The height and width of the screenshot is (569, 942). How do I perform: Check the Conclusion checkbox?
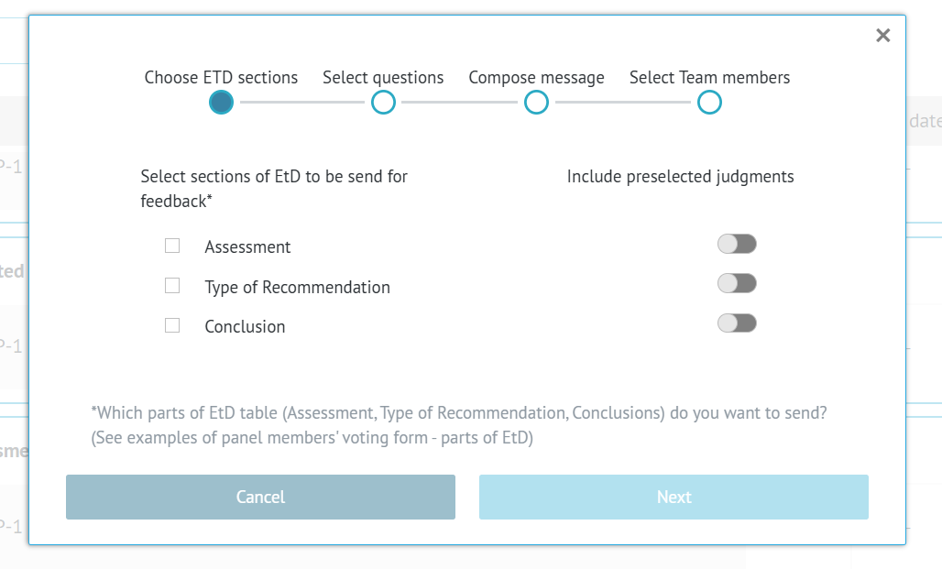pos(172,325)
